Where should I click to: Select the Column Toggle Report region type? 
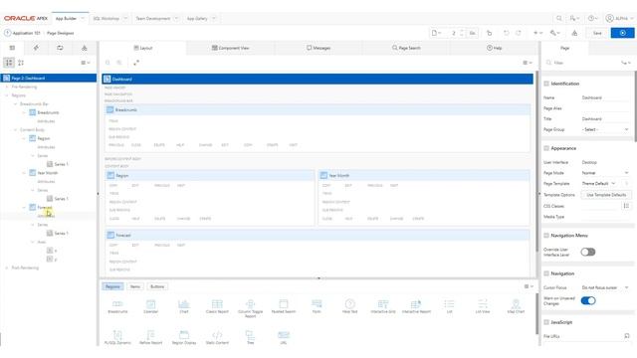pos(250,308)
